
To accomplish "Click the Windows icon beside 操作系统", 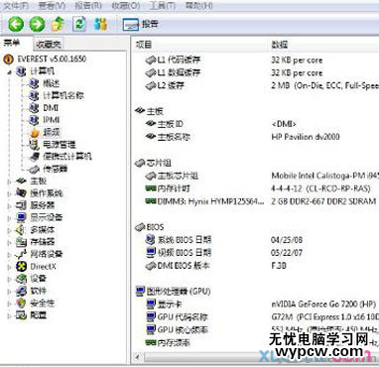I will point(21,193).
